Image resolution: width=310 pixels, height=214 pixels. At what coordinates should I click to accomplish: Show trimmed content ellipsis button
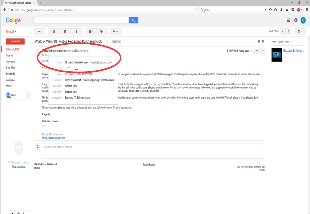pyautogui.click(x=44, y=126)
